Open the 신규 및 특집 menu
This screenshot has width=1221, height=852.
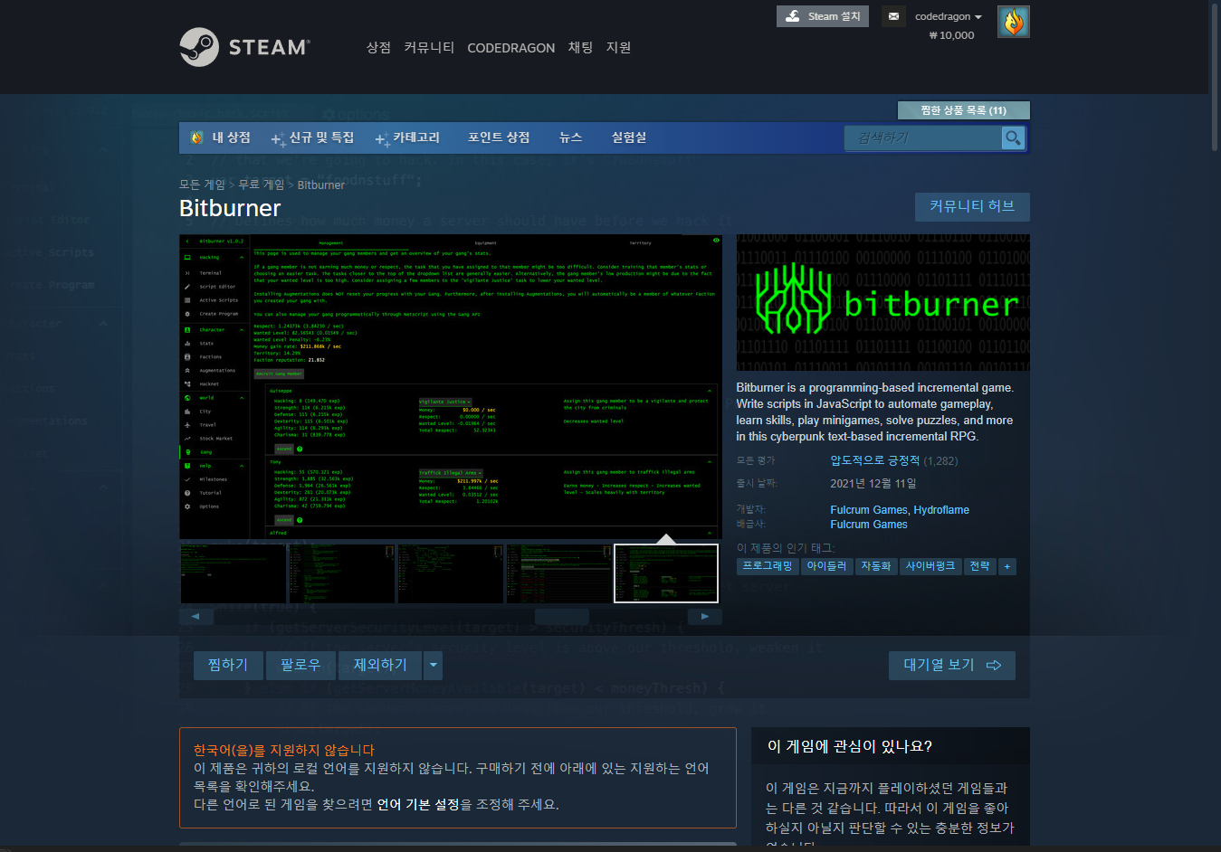click(313, 137)
